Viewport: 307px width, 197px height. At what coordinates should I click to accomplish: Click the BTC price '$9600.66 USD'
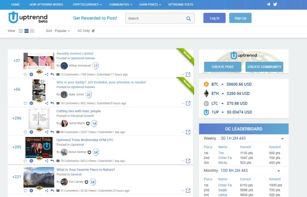tap(239, 84)
